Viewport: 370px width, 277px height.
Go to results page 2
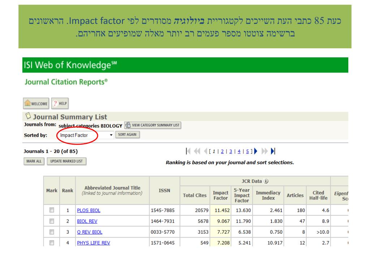pyautogui.click(x=222, y=151)
